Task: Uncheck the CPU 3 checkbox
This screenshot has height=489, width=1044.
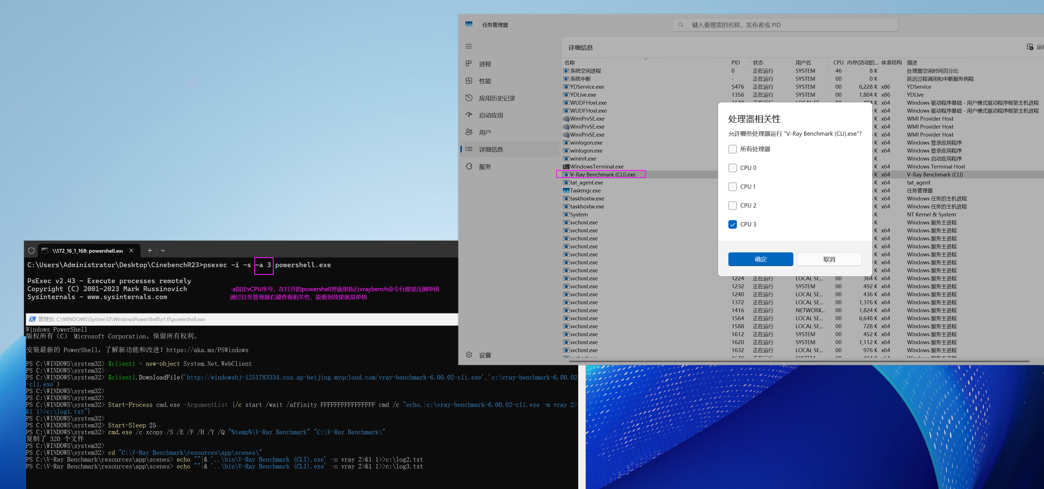Action: [x=732, y=224]
